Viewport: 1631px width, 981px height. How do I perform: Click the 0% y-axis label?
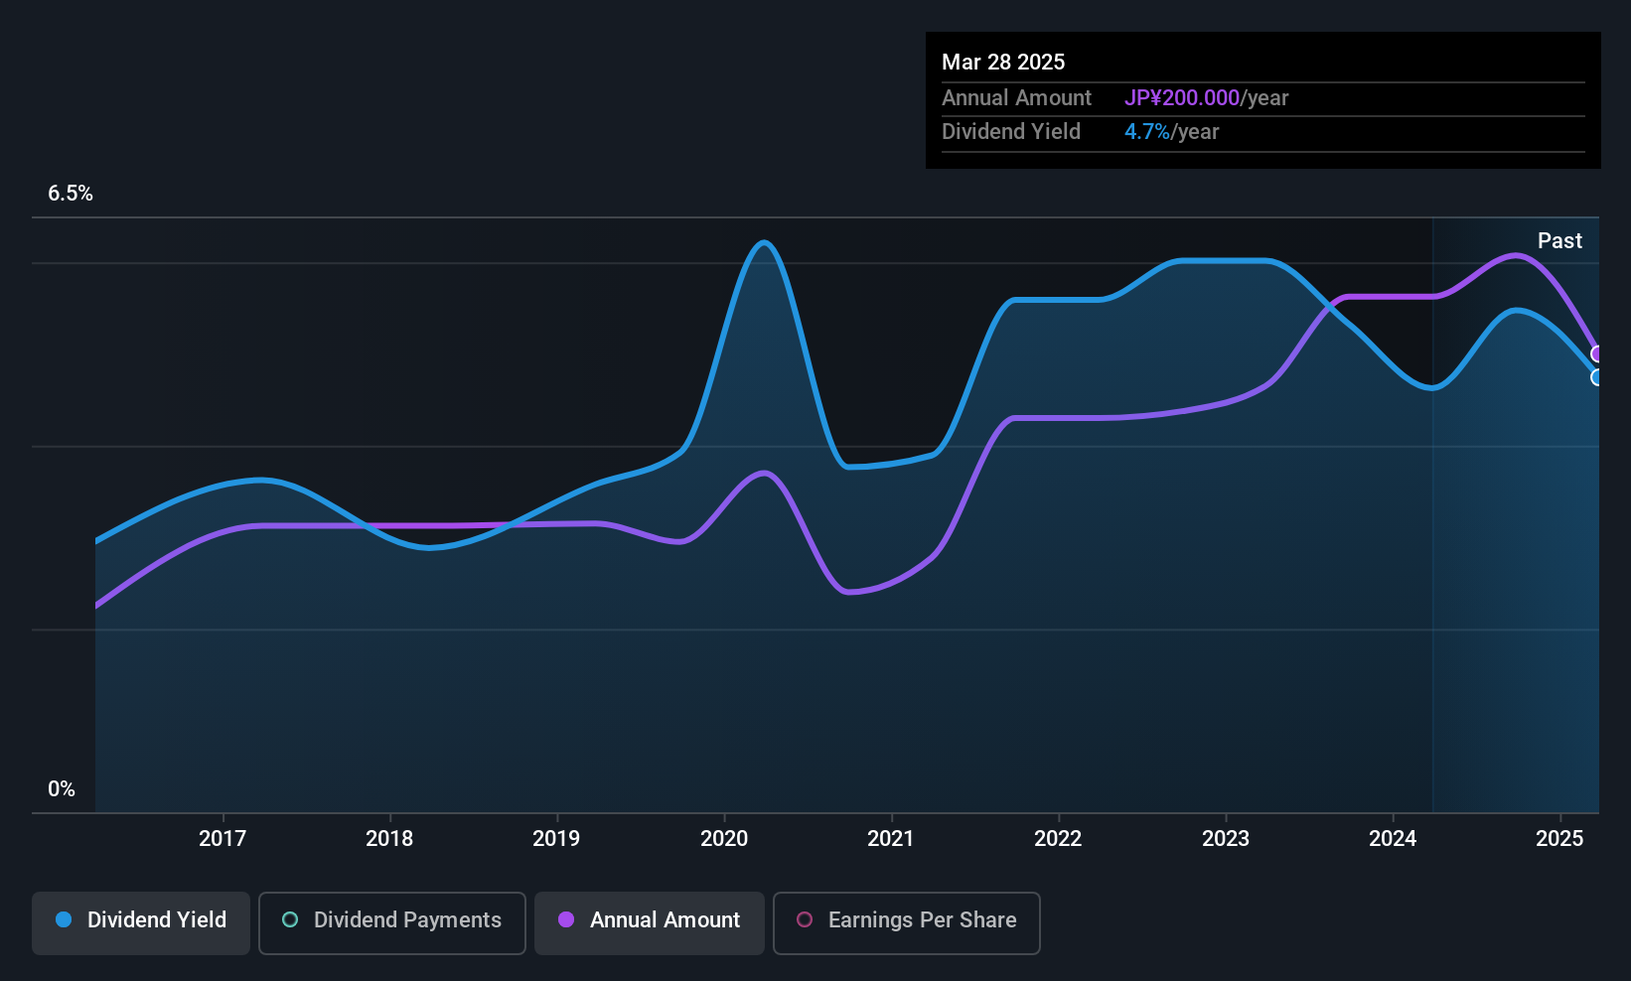pyautogui.click(x=62, y=789)
